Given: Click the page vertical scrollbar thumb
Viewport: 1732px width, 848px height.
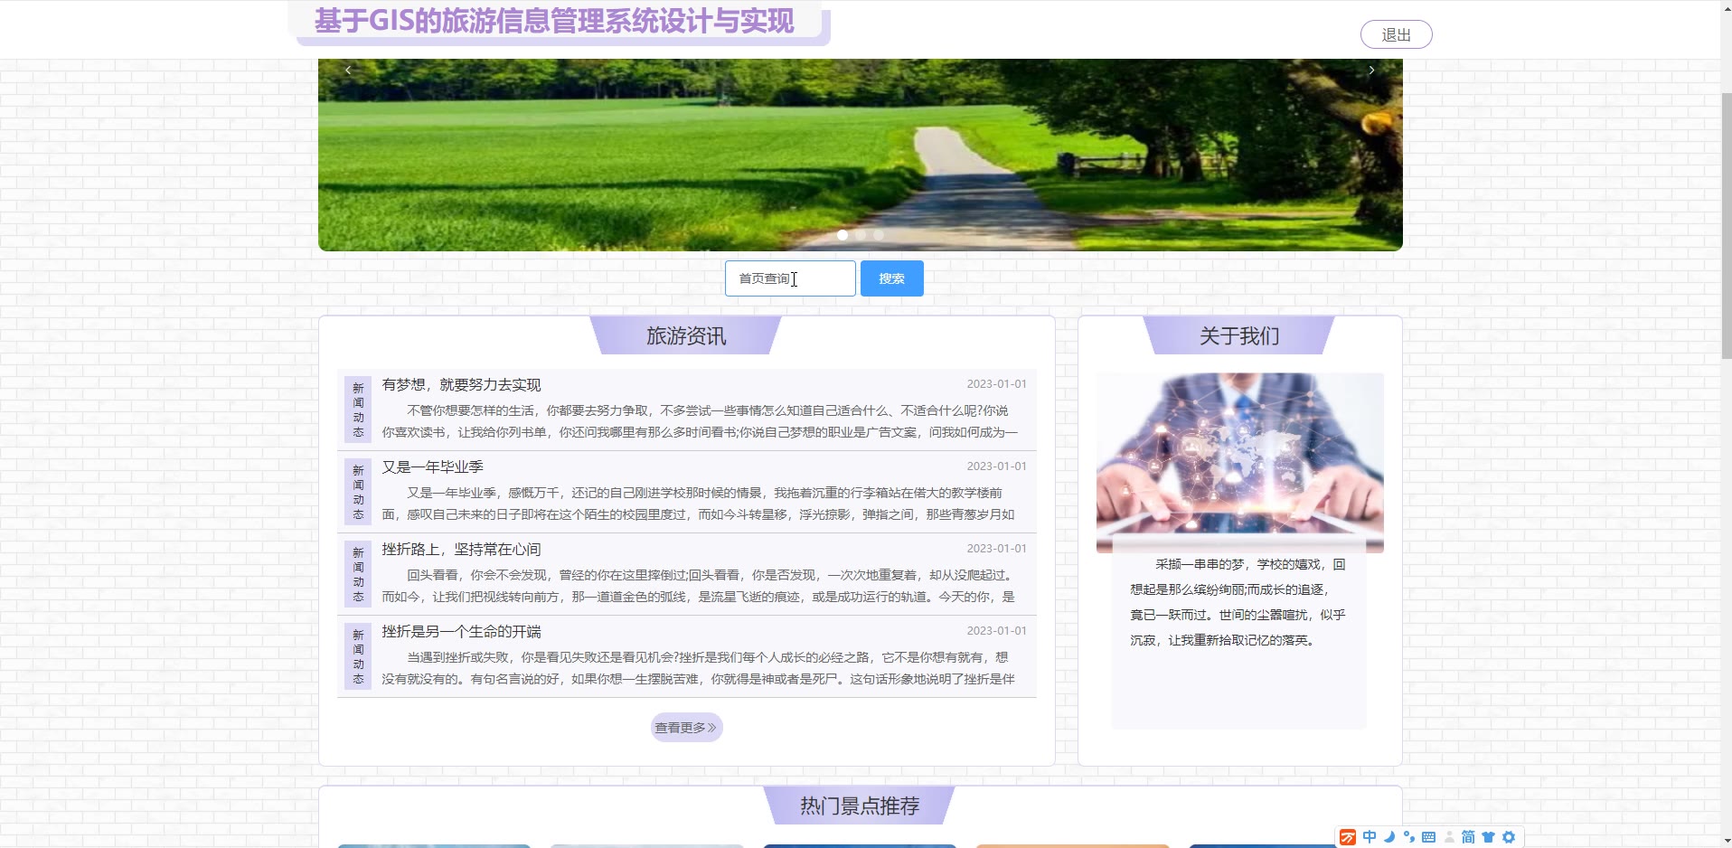Looking at the screenshot, I should click(x=1726, y=226).
